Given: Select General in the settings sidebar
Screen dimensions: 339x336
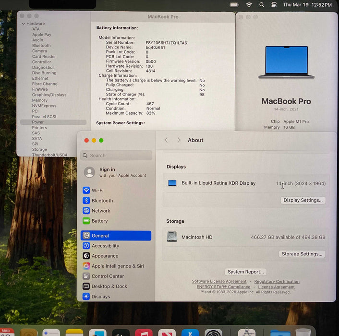Looking at the screenshot, I should [116, 236].
